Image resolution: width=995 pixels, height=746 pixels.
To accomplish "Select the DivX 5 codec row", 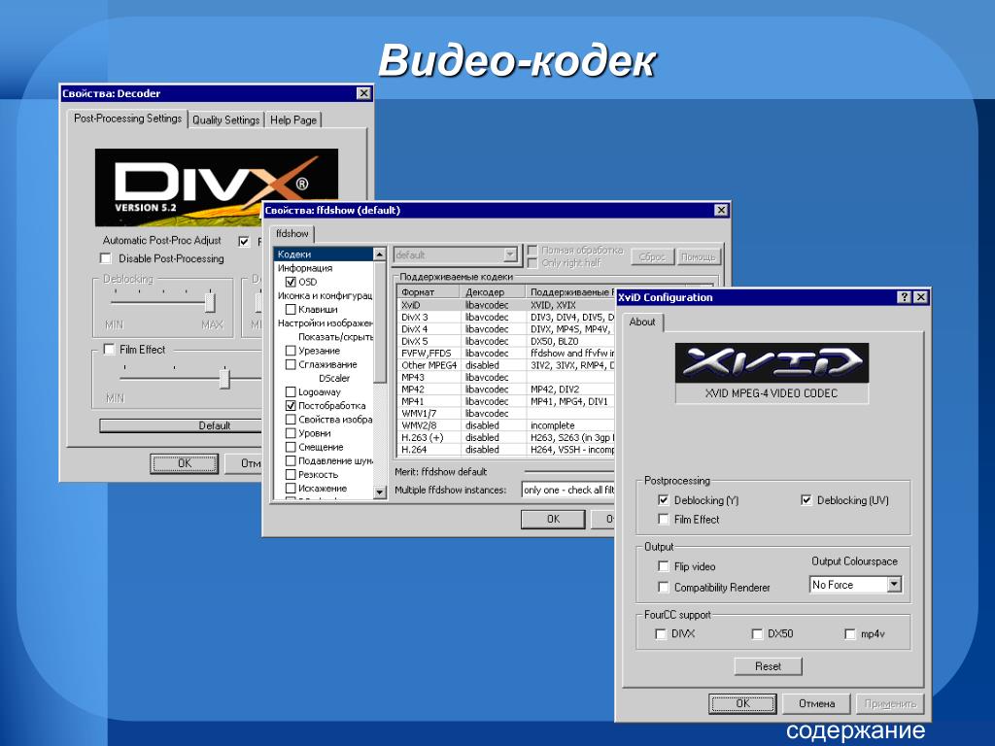I will coord(506,341).
